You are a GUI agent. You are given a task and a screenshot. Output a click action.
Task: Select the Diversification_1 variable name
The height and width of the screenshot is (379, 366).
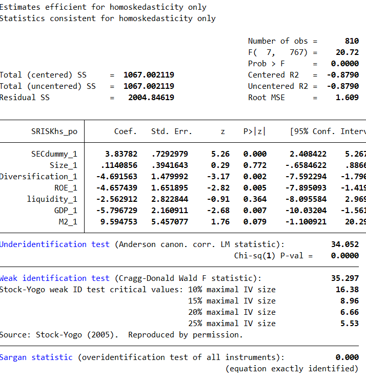click(38, 177)
